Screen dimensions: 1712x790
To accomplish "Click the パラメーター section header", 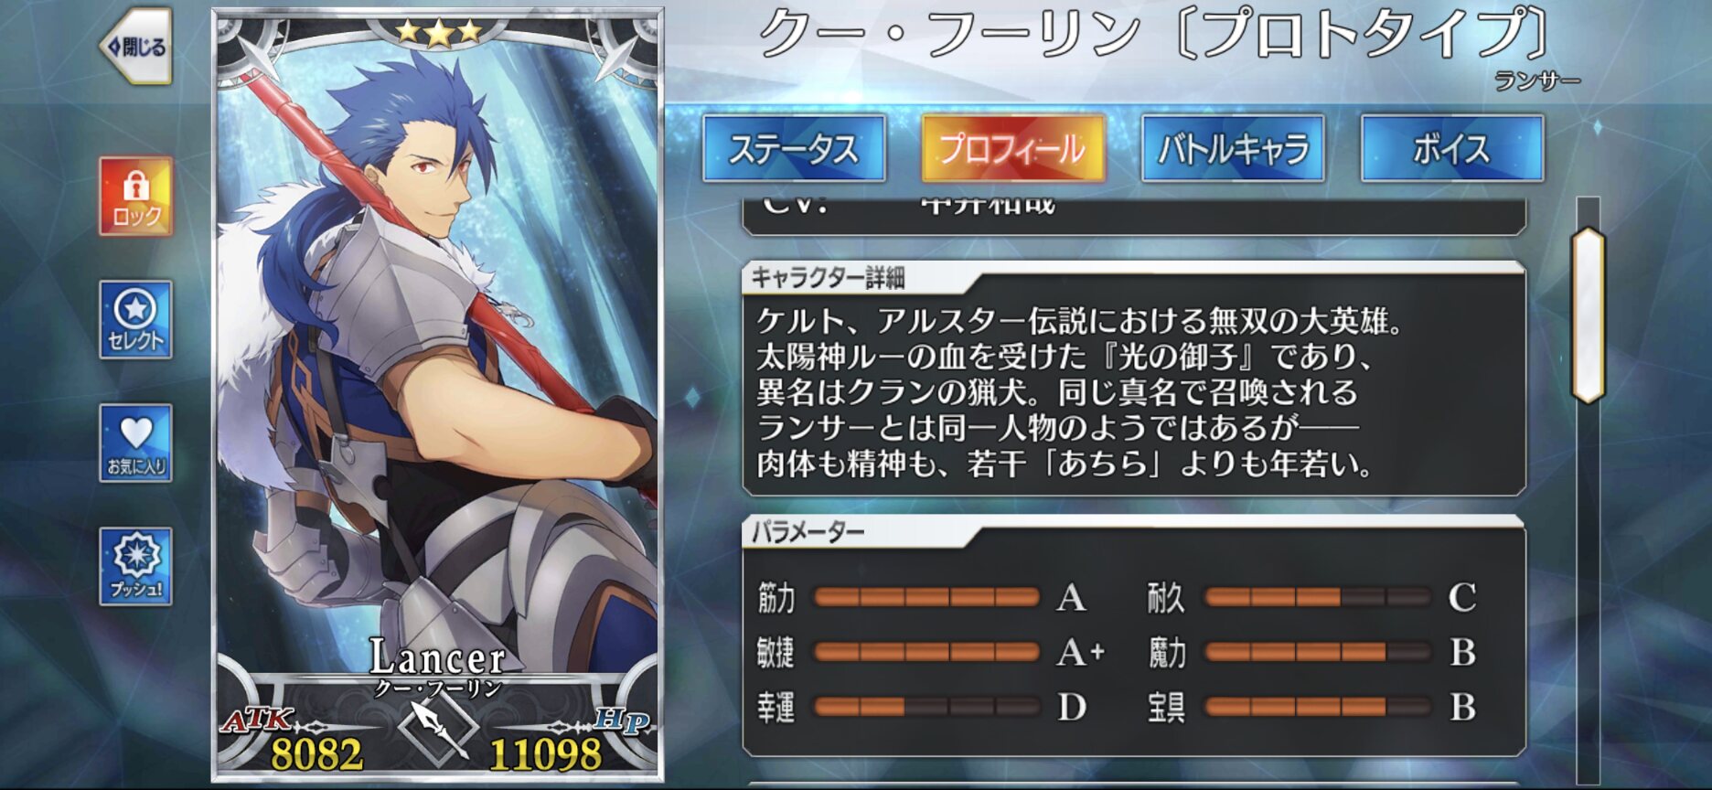I will (808, 532).
